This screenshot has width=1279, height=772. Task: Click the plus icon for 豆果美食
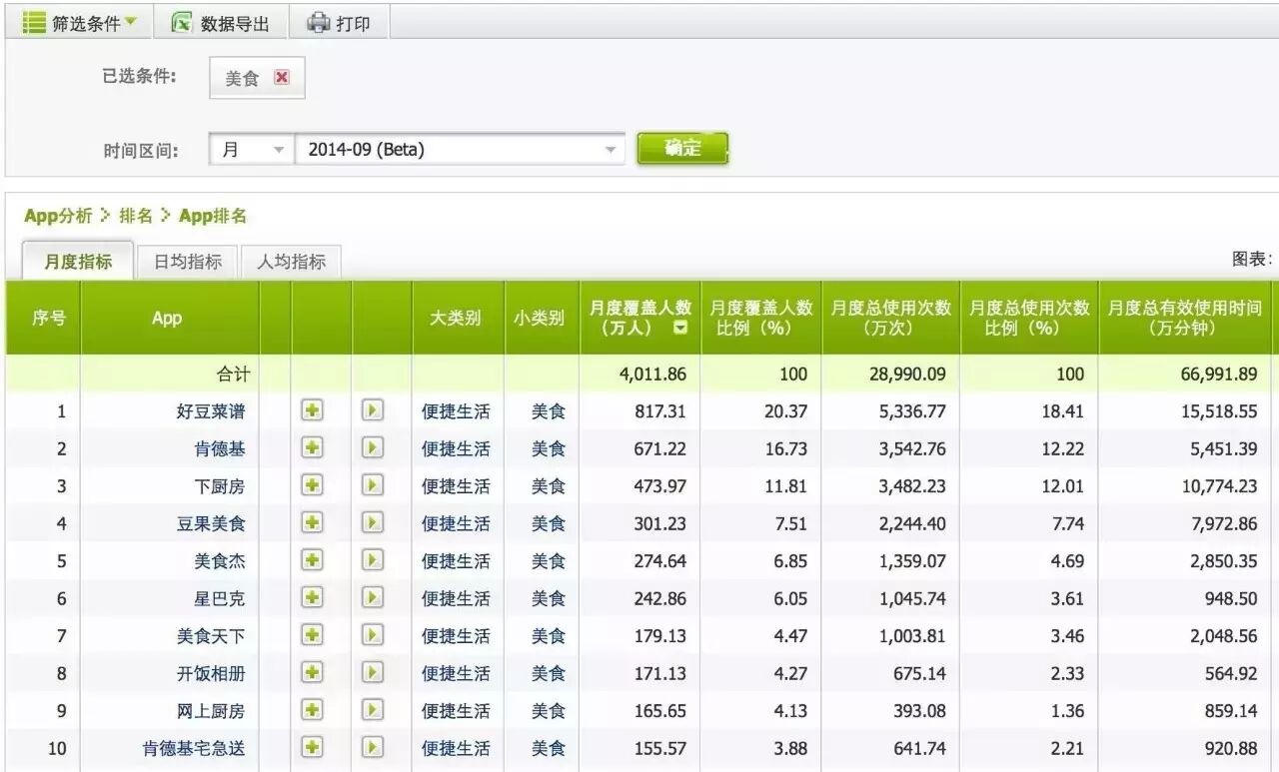pos(312,522)
